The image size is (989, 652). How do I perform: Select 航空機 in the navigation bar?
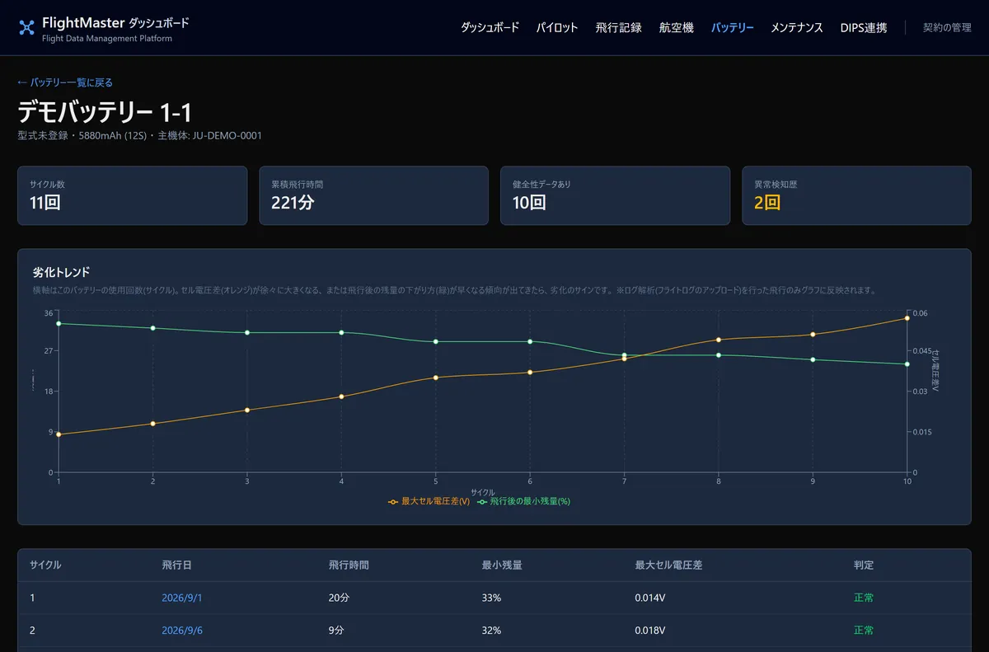tap(677, 28)
